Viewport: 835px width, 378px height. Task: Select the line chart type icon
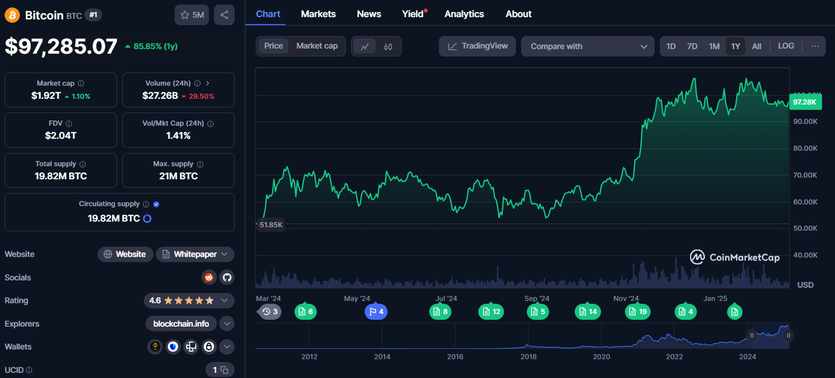[x=365, y=47]
